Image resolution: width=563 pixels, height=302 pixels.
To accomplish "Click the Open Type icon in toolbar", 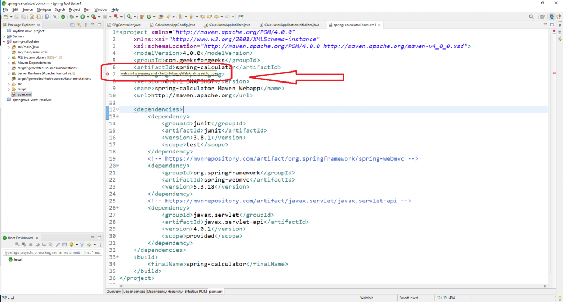I will click(161, 17).
